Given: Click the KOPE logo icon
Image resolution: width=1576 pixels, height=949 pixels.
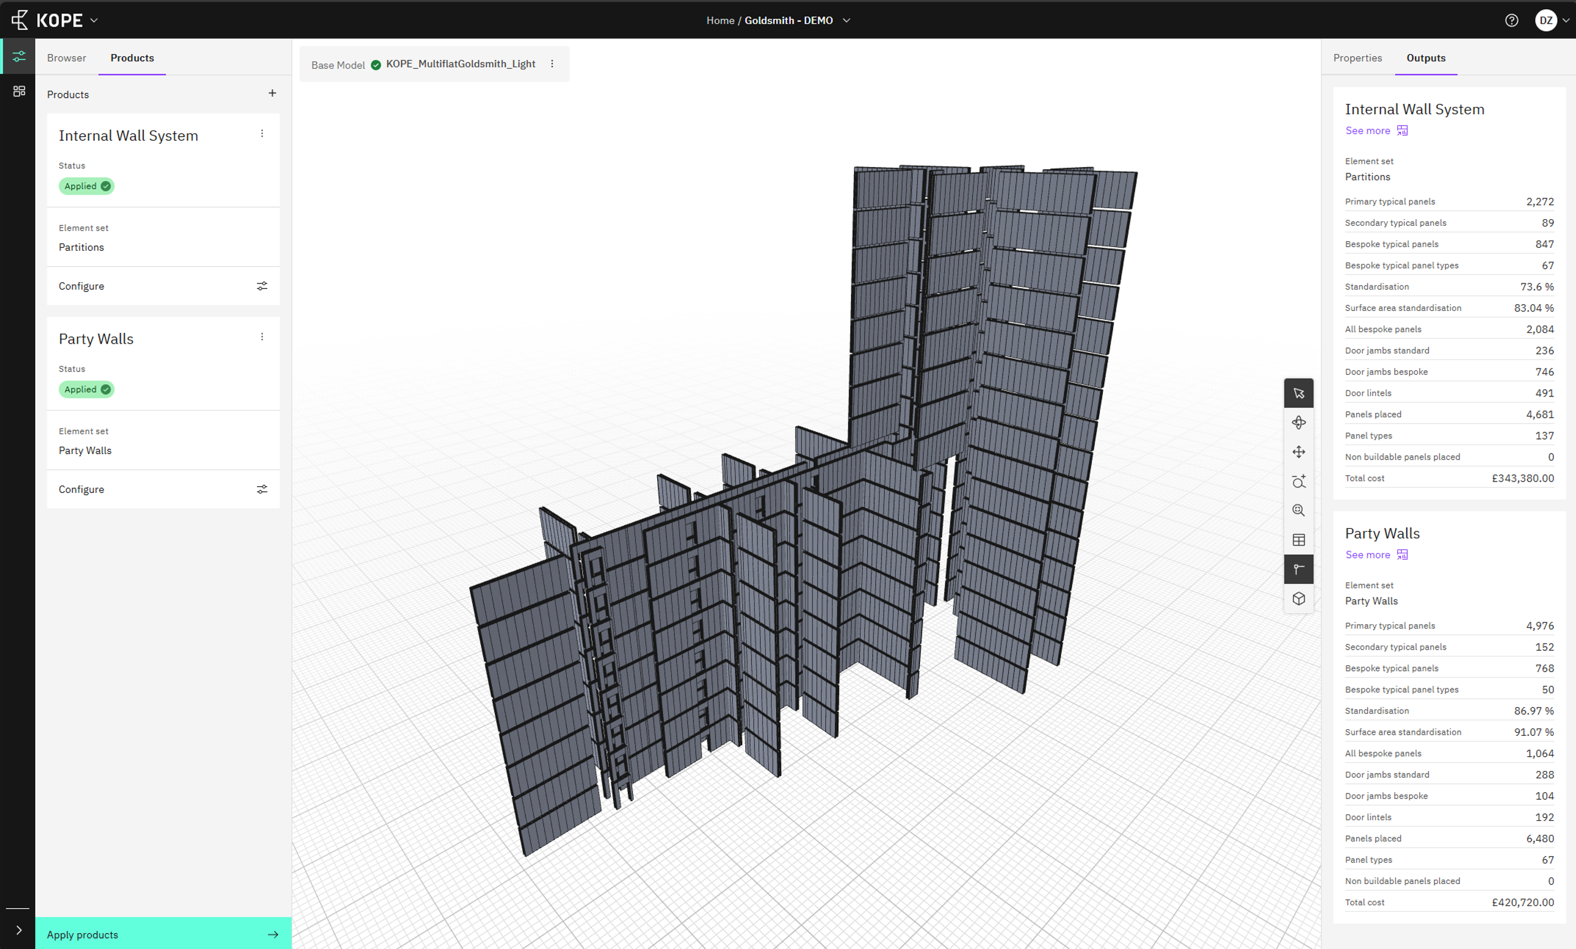Looking at the screenshot, I should [x=20, y=20].
